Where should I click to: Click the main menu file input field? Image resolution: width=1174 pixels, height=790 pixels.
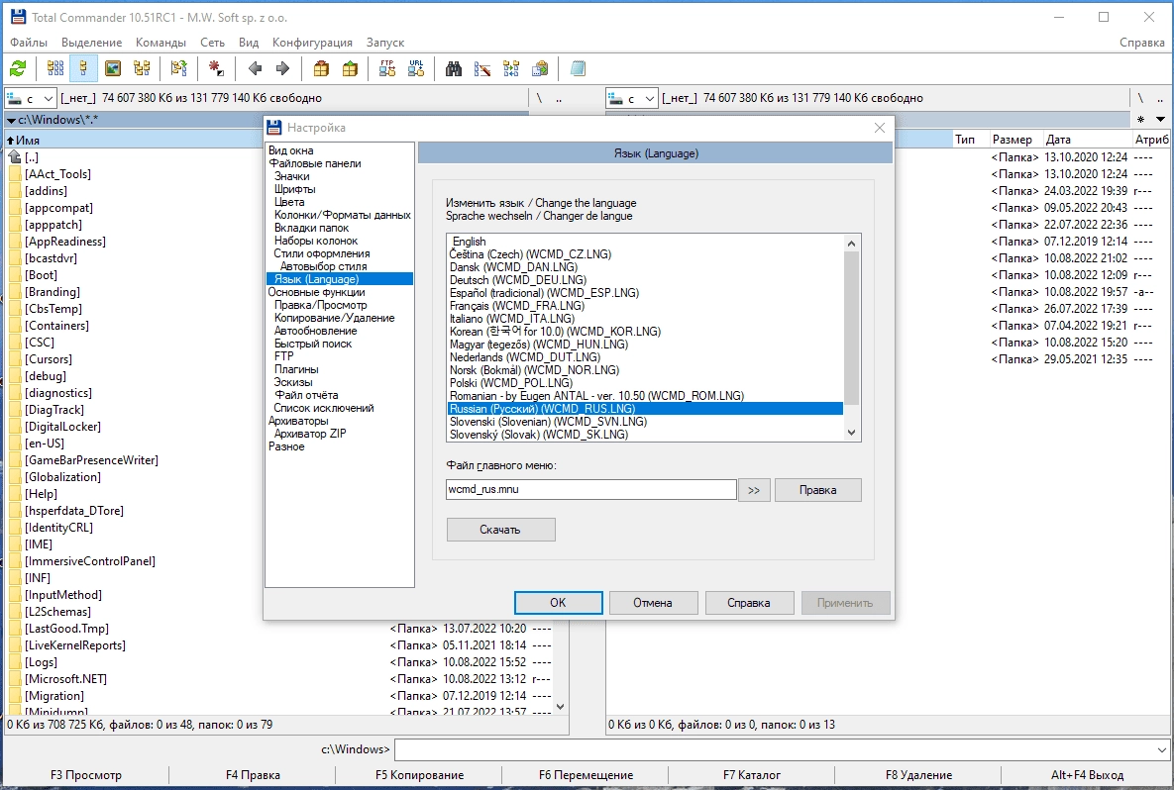pyautogui.click(x=591, y=489)
